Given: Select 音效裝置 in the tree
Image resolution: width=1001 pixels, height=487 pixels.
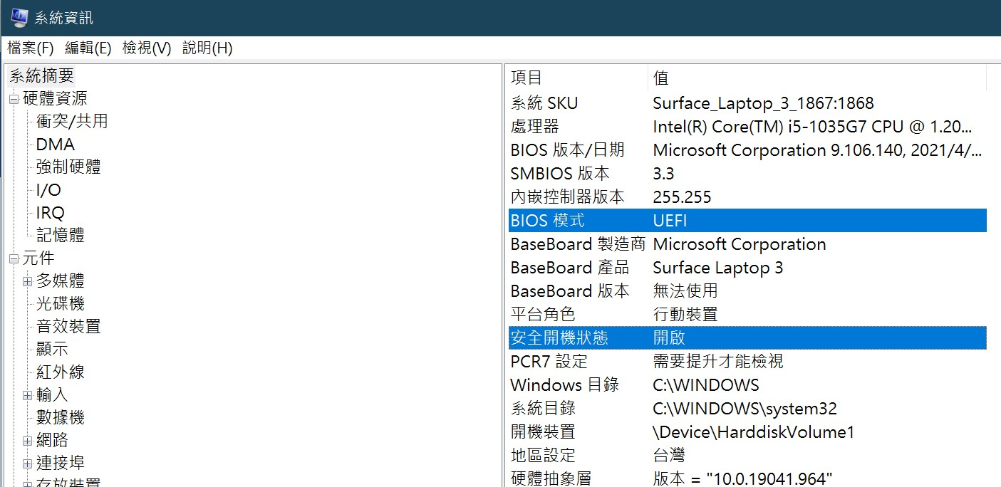Looking at the screenshot, I should pos(68,326).
